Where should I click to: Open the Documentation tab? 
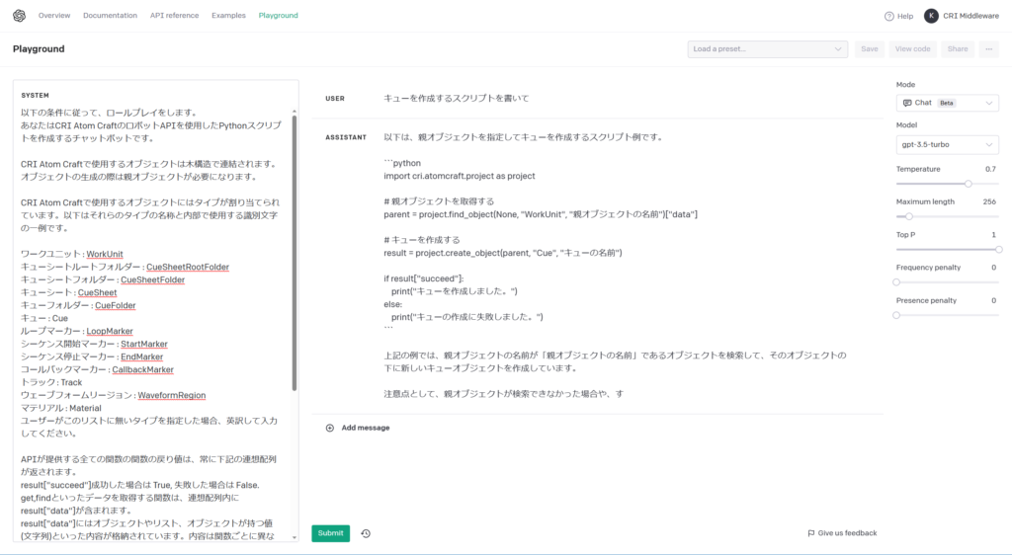tap(110, 16)
